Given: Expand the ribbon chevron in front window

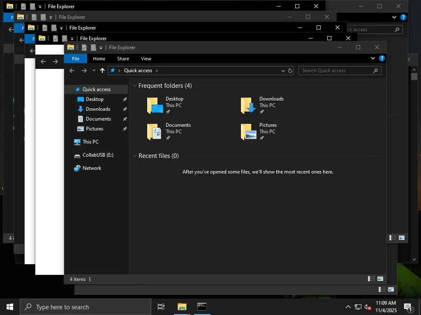Looking at the screenshot, I should (372, 58).
